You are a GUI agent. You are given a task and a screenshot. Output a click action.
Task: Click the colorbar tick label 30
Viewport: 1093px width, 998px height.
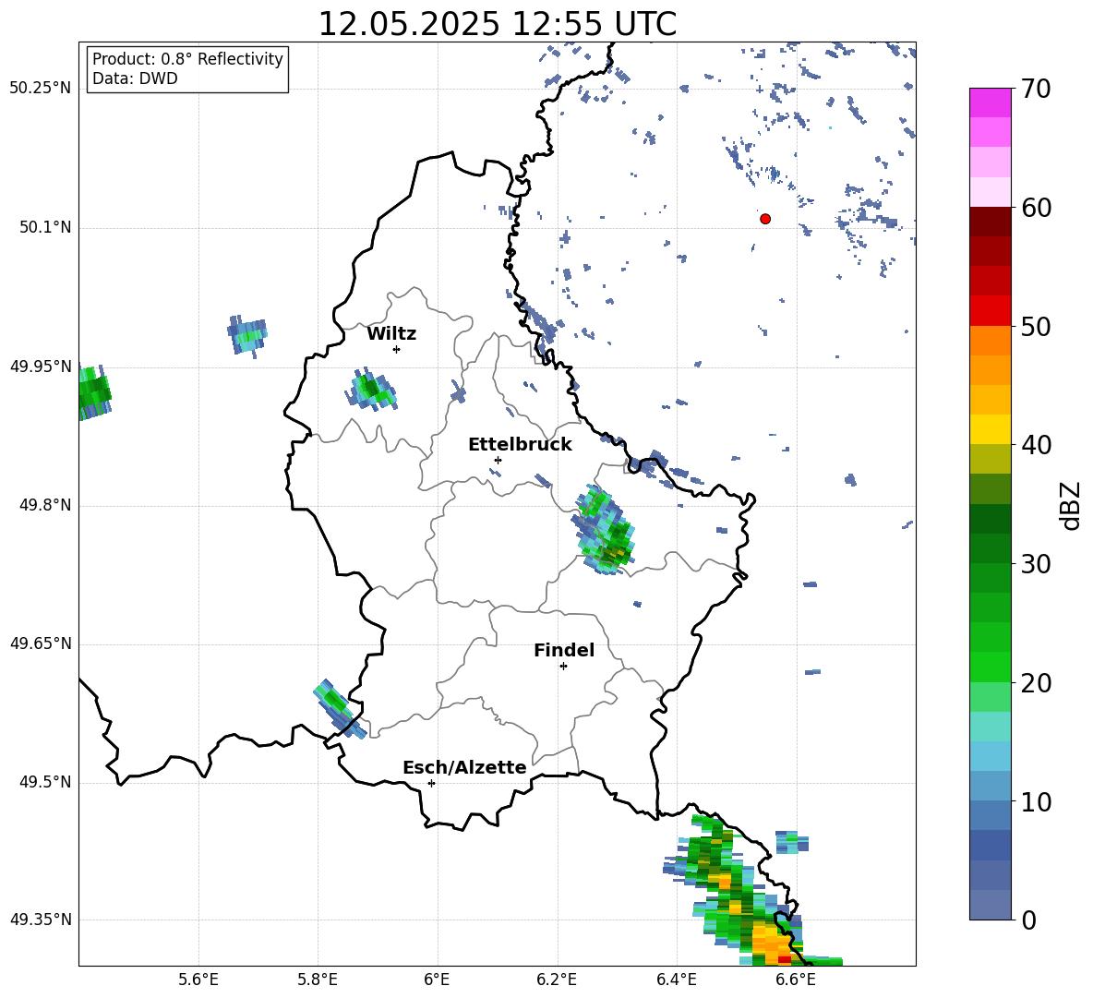click(x=1035, y=564)
